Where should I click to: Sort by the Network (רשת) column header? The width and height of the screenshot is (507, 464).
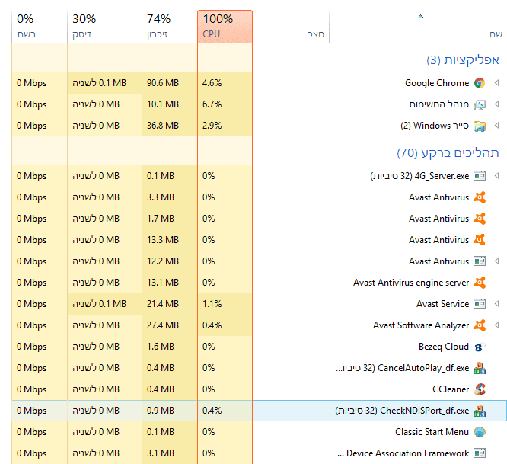click(40, 26)
